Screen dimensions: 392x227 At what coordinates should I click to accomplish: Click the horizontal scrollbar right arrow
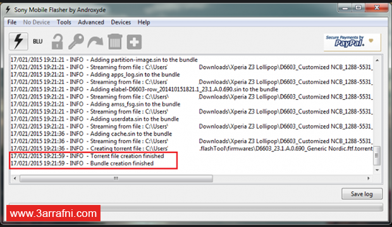369,178
